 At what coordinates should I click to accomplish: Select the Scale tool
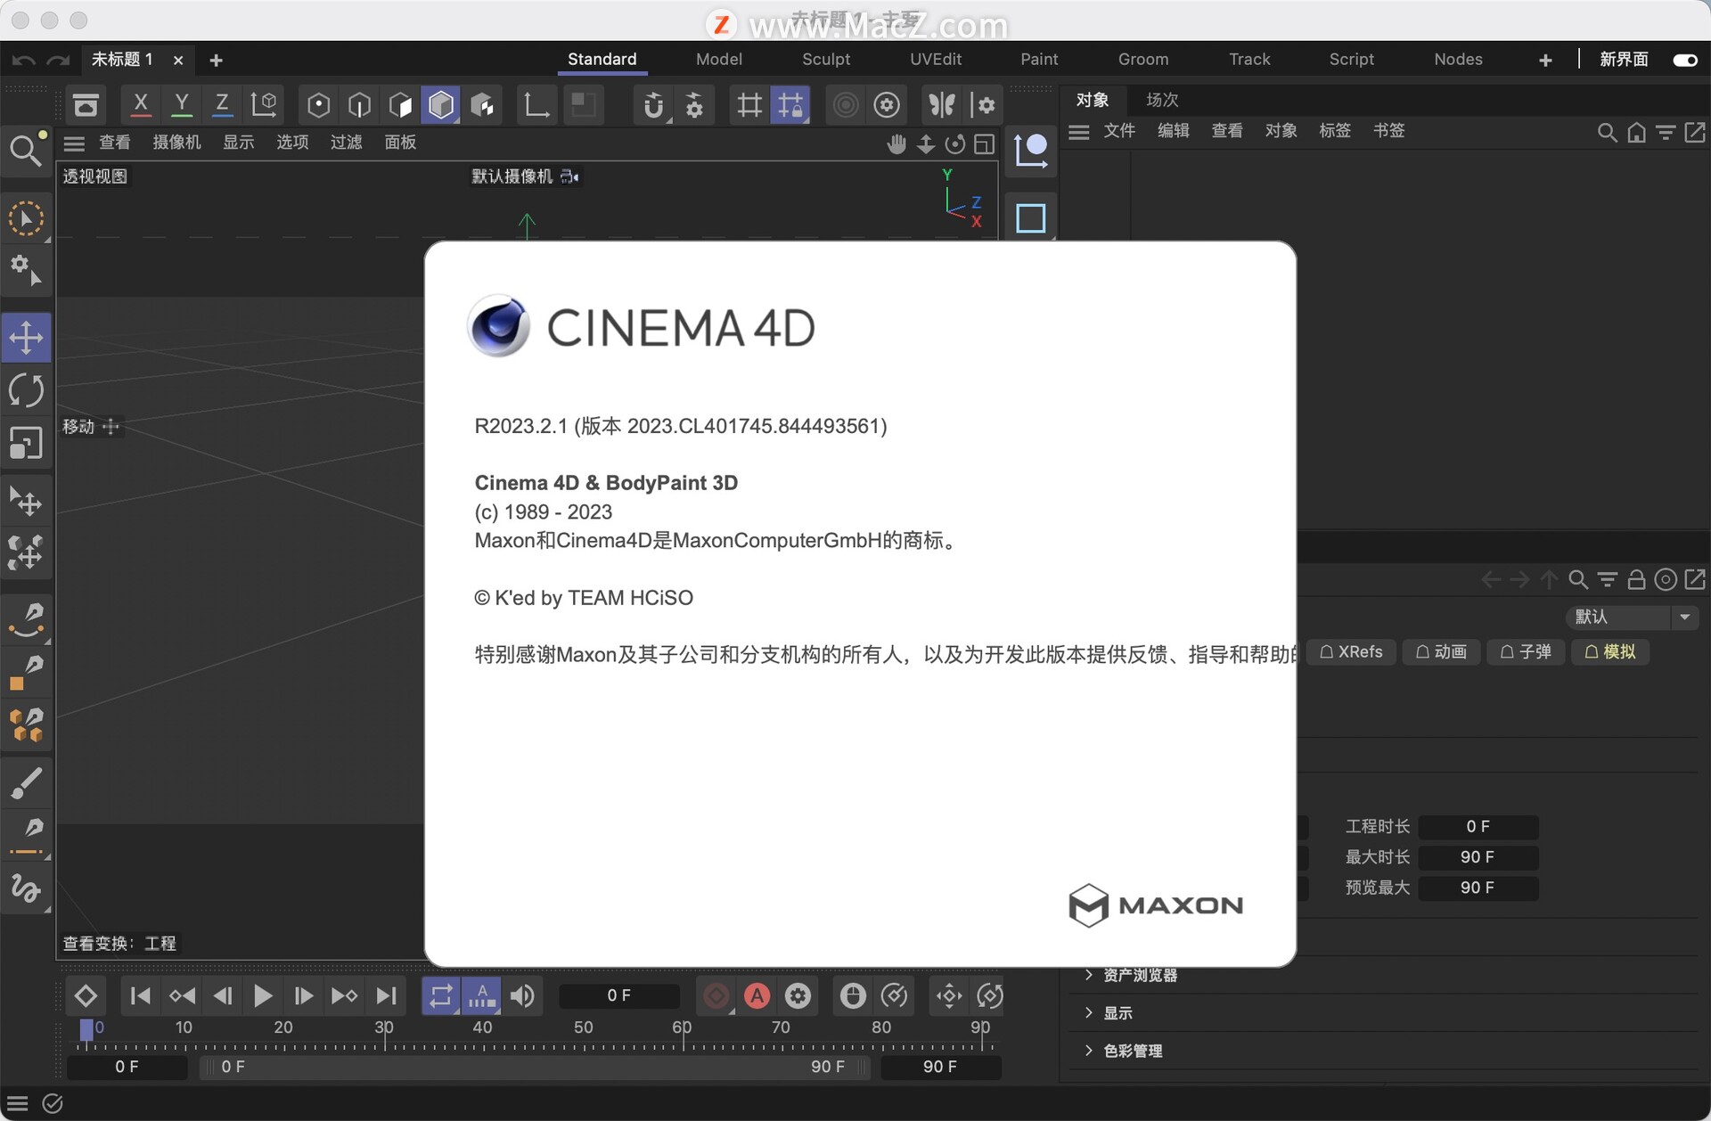tap(26, 443)
